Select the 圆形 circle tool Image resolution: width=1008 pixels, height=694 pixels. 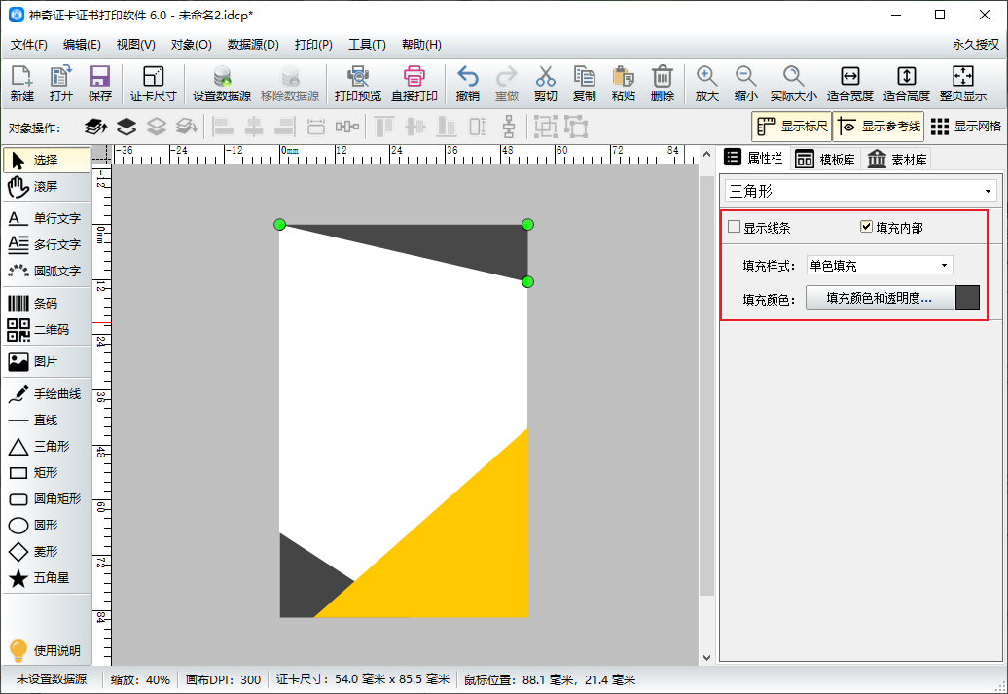(47, 526)
